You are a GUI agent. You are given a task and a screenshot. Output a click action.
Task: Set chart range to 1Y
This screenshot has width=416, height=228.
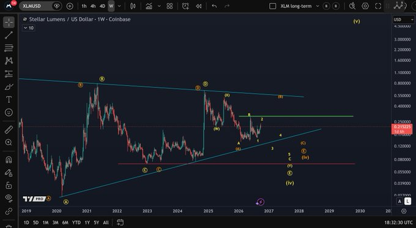tap(87, 222)
